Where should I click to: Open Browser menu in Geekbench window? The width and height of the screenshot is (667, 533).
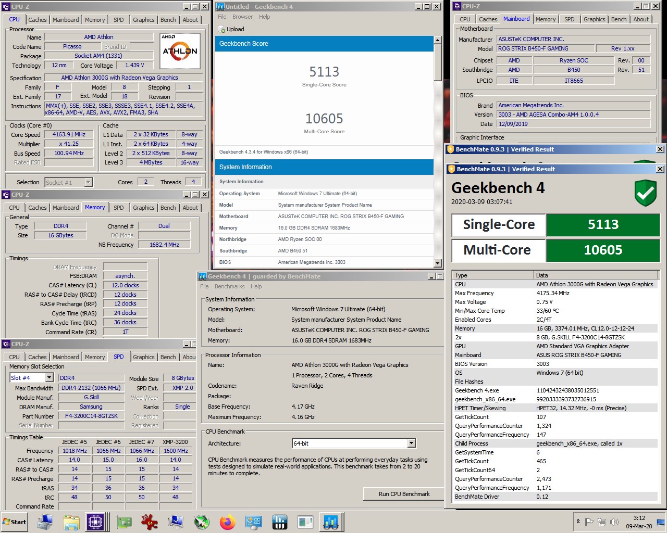(242, 17)
